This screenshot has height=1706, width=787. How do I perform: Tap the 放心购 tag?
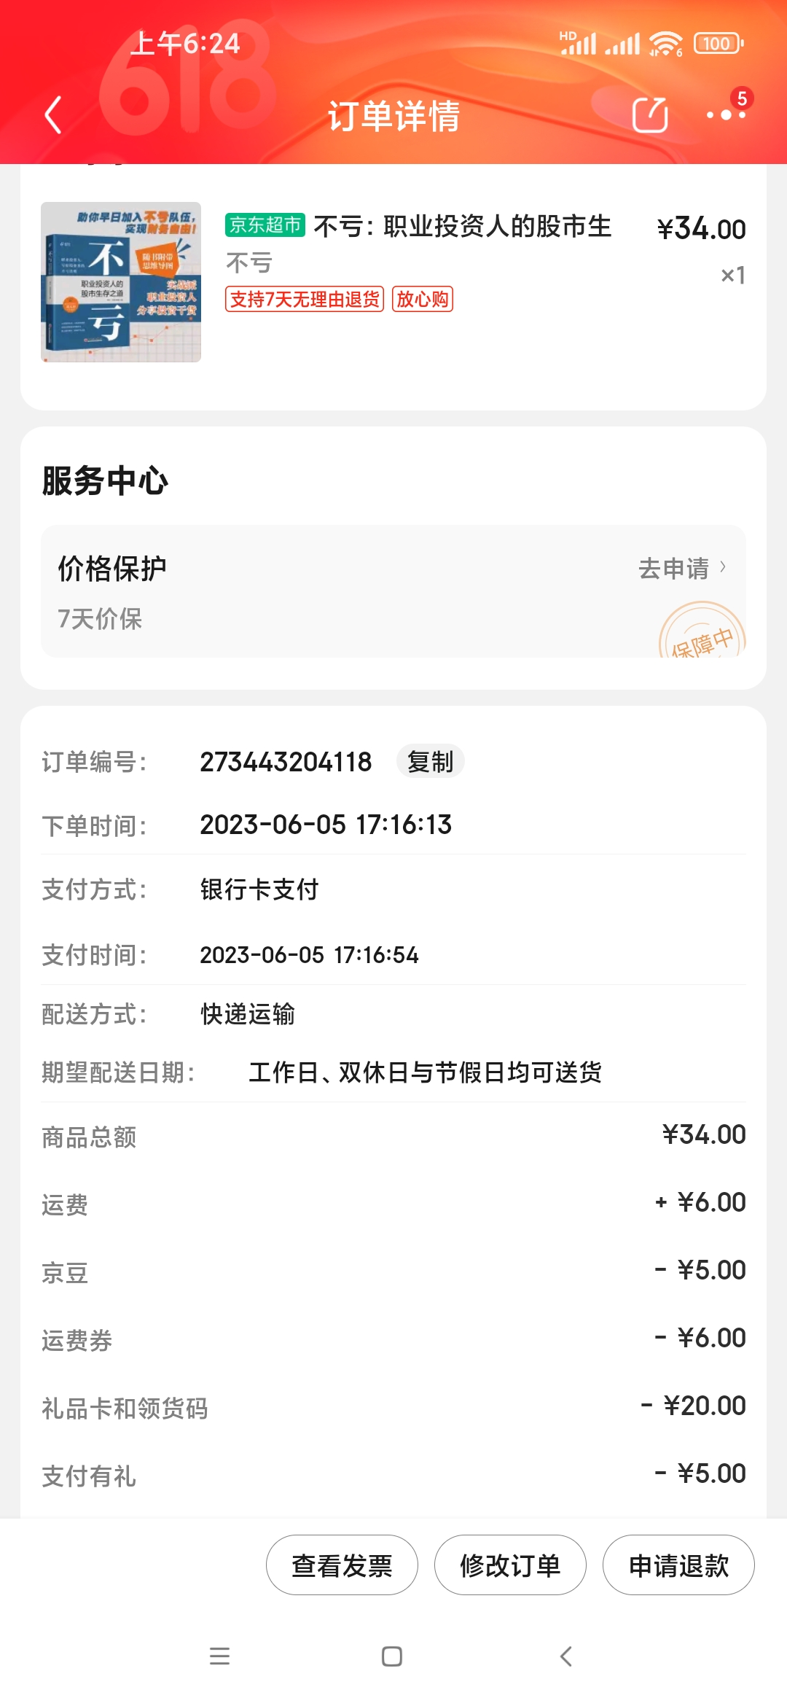coord(423,299)
